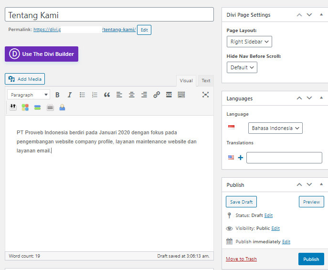Viewport: 328px width, 270px height.
Task: Click Use The Divi Builder button
Action: coord(42,54)
